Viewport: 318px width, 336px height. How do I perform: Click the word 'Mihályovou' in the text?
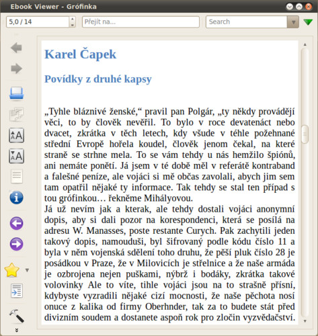coord(167,198)
